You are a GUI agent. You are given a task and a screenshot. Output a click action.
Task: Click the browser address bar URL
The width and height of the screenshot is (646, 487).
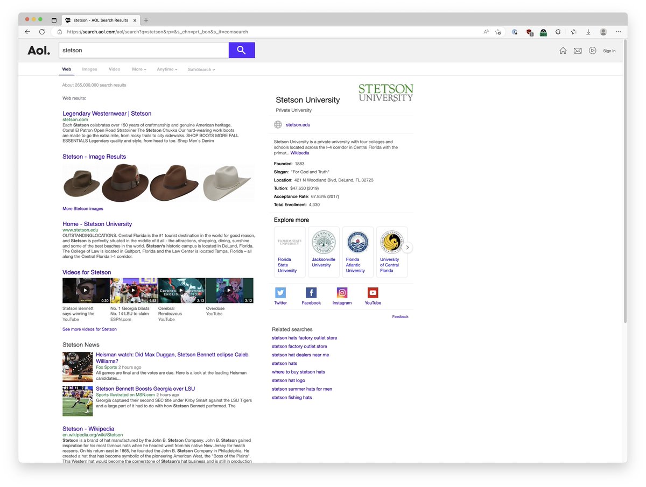[158, 32]
